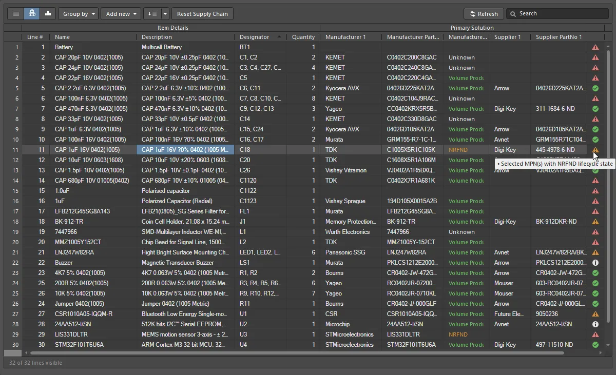Click the green check for CAP 100nF 16V
This screenshot has width=616, height=375.
click(x=595, y=140)
